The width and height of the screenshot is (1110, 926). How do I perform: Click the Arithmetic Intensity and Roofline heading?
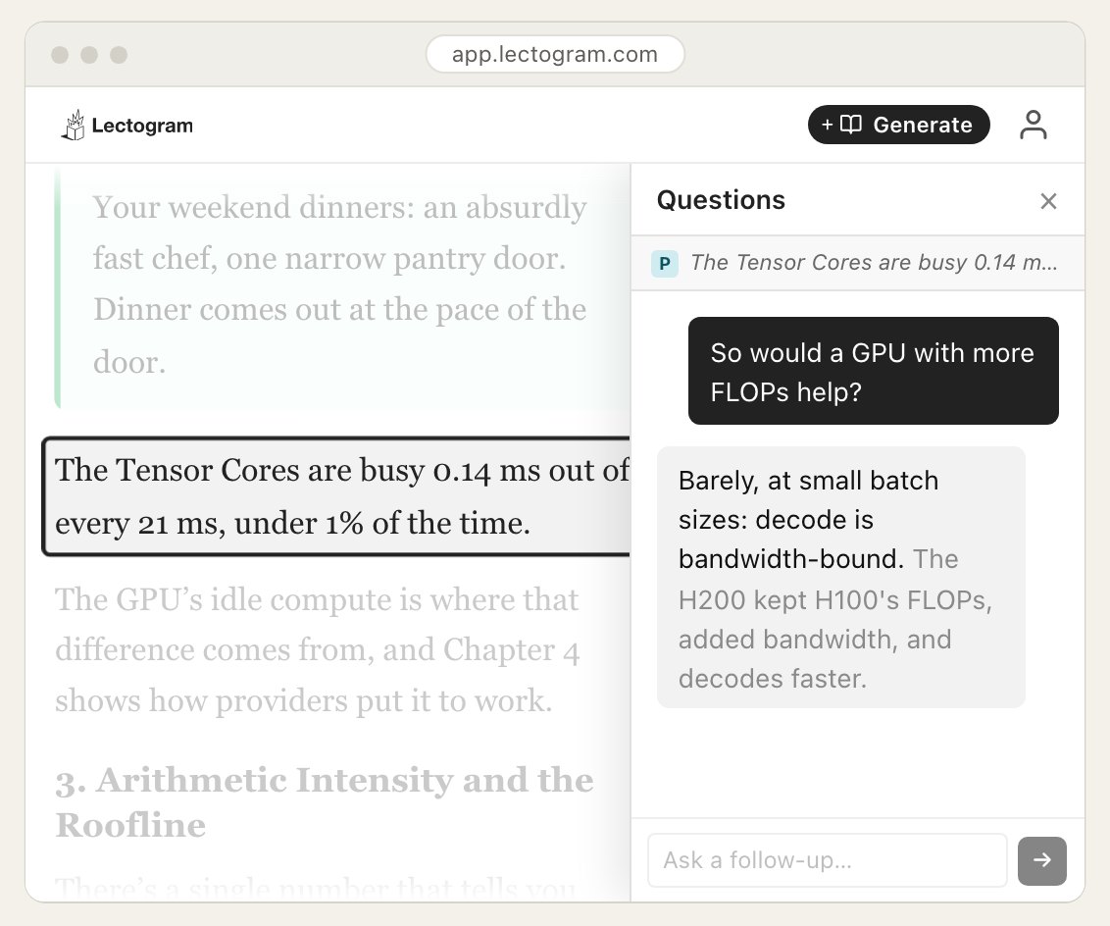tap(325, 802)
